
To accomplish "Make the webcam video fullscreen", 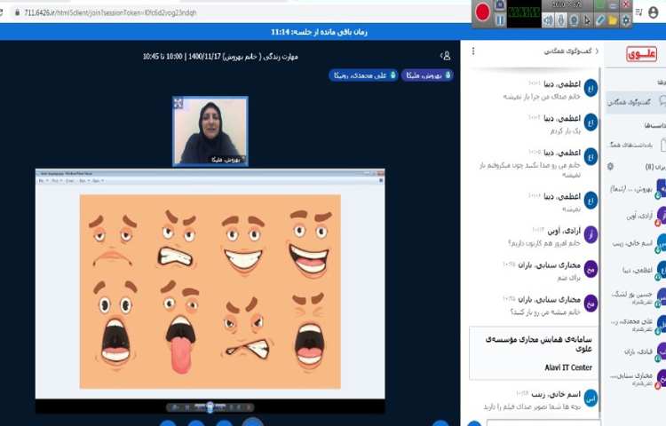I will [x=178, y=103].
